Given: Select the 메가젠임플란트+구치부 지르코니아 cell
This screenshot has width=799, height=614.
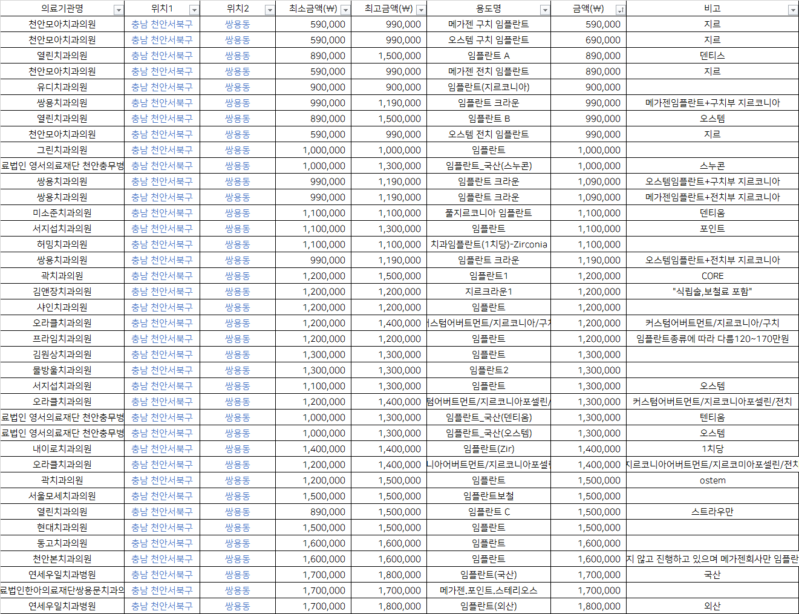Looking at the screenshot, I should (713, 103).
